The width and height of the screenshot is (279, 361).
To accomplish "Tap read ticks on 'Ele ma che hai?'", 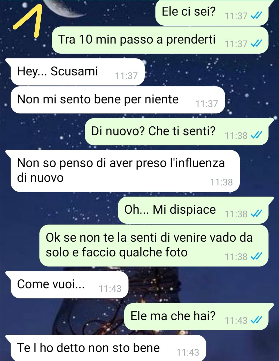I will (257, 320).
